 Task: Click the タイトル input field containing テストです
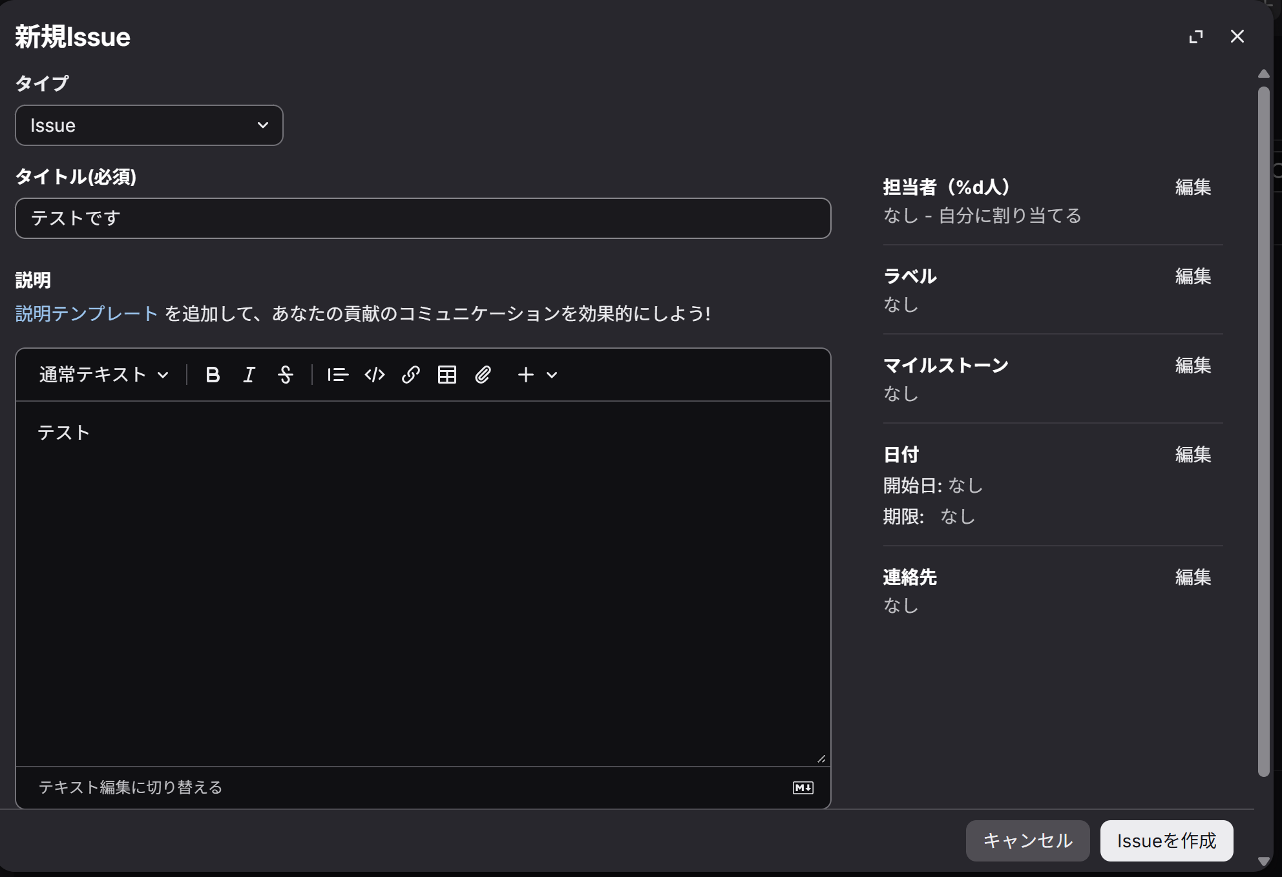click(x=423, y=218)
